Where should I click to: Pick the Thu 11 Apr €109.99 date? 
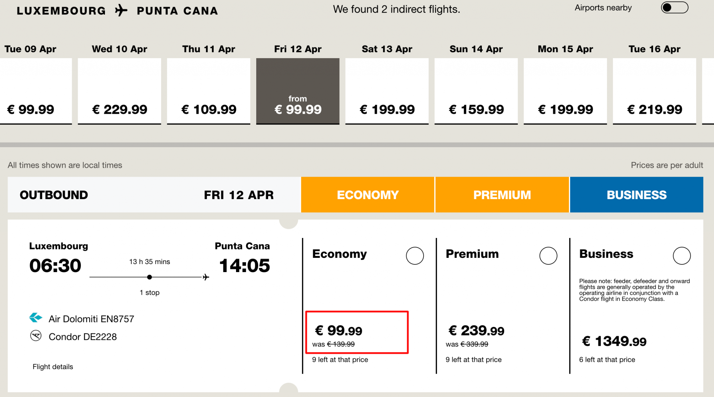pos(208,90)
